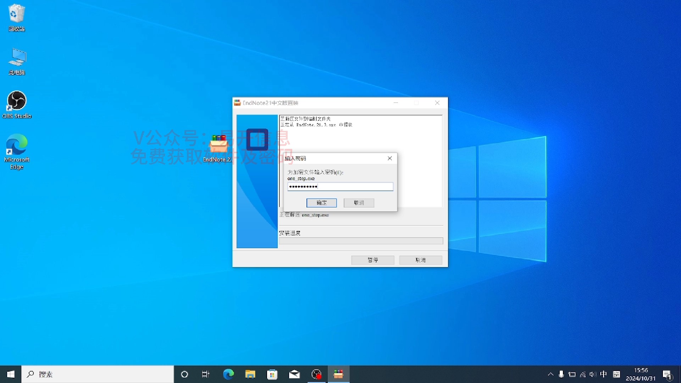Click the battery tray icon
The image size is (681, 383).
pos(572,374)
